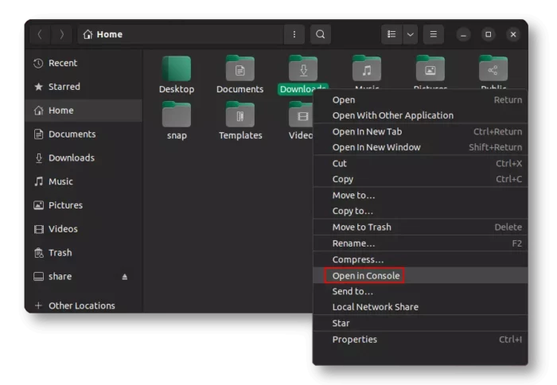Expand the view options dropdown arrow
The width and height of the screenshot is (557, 385).
[411, 34]
